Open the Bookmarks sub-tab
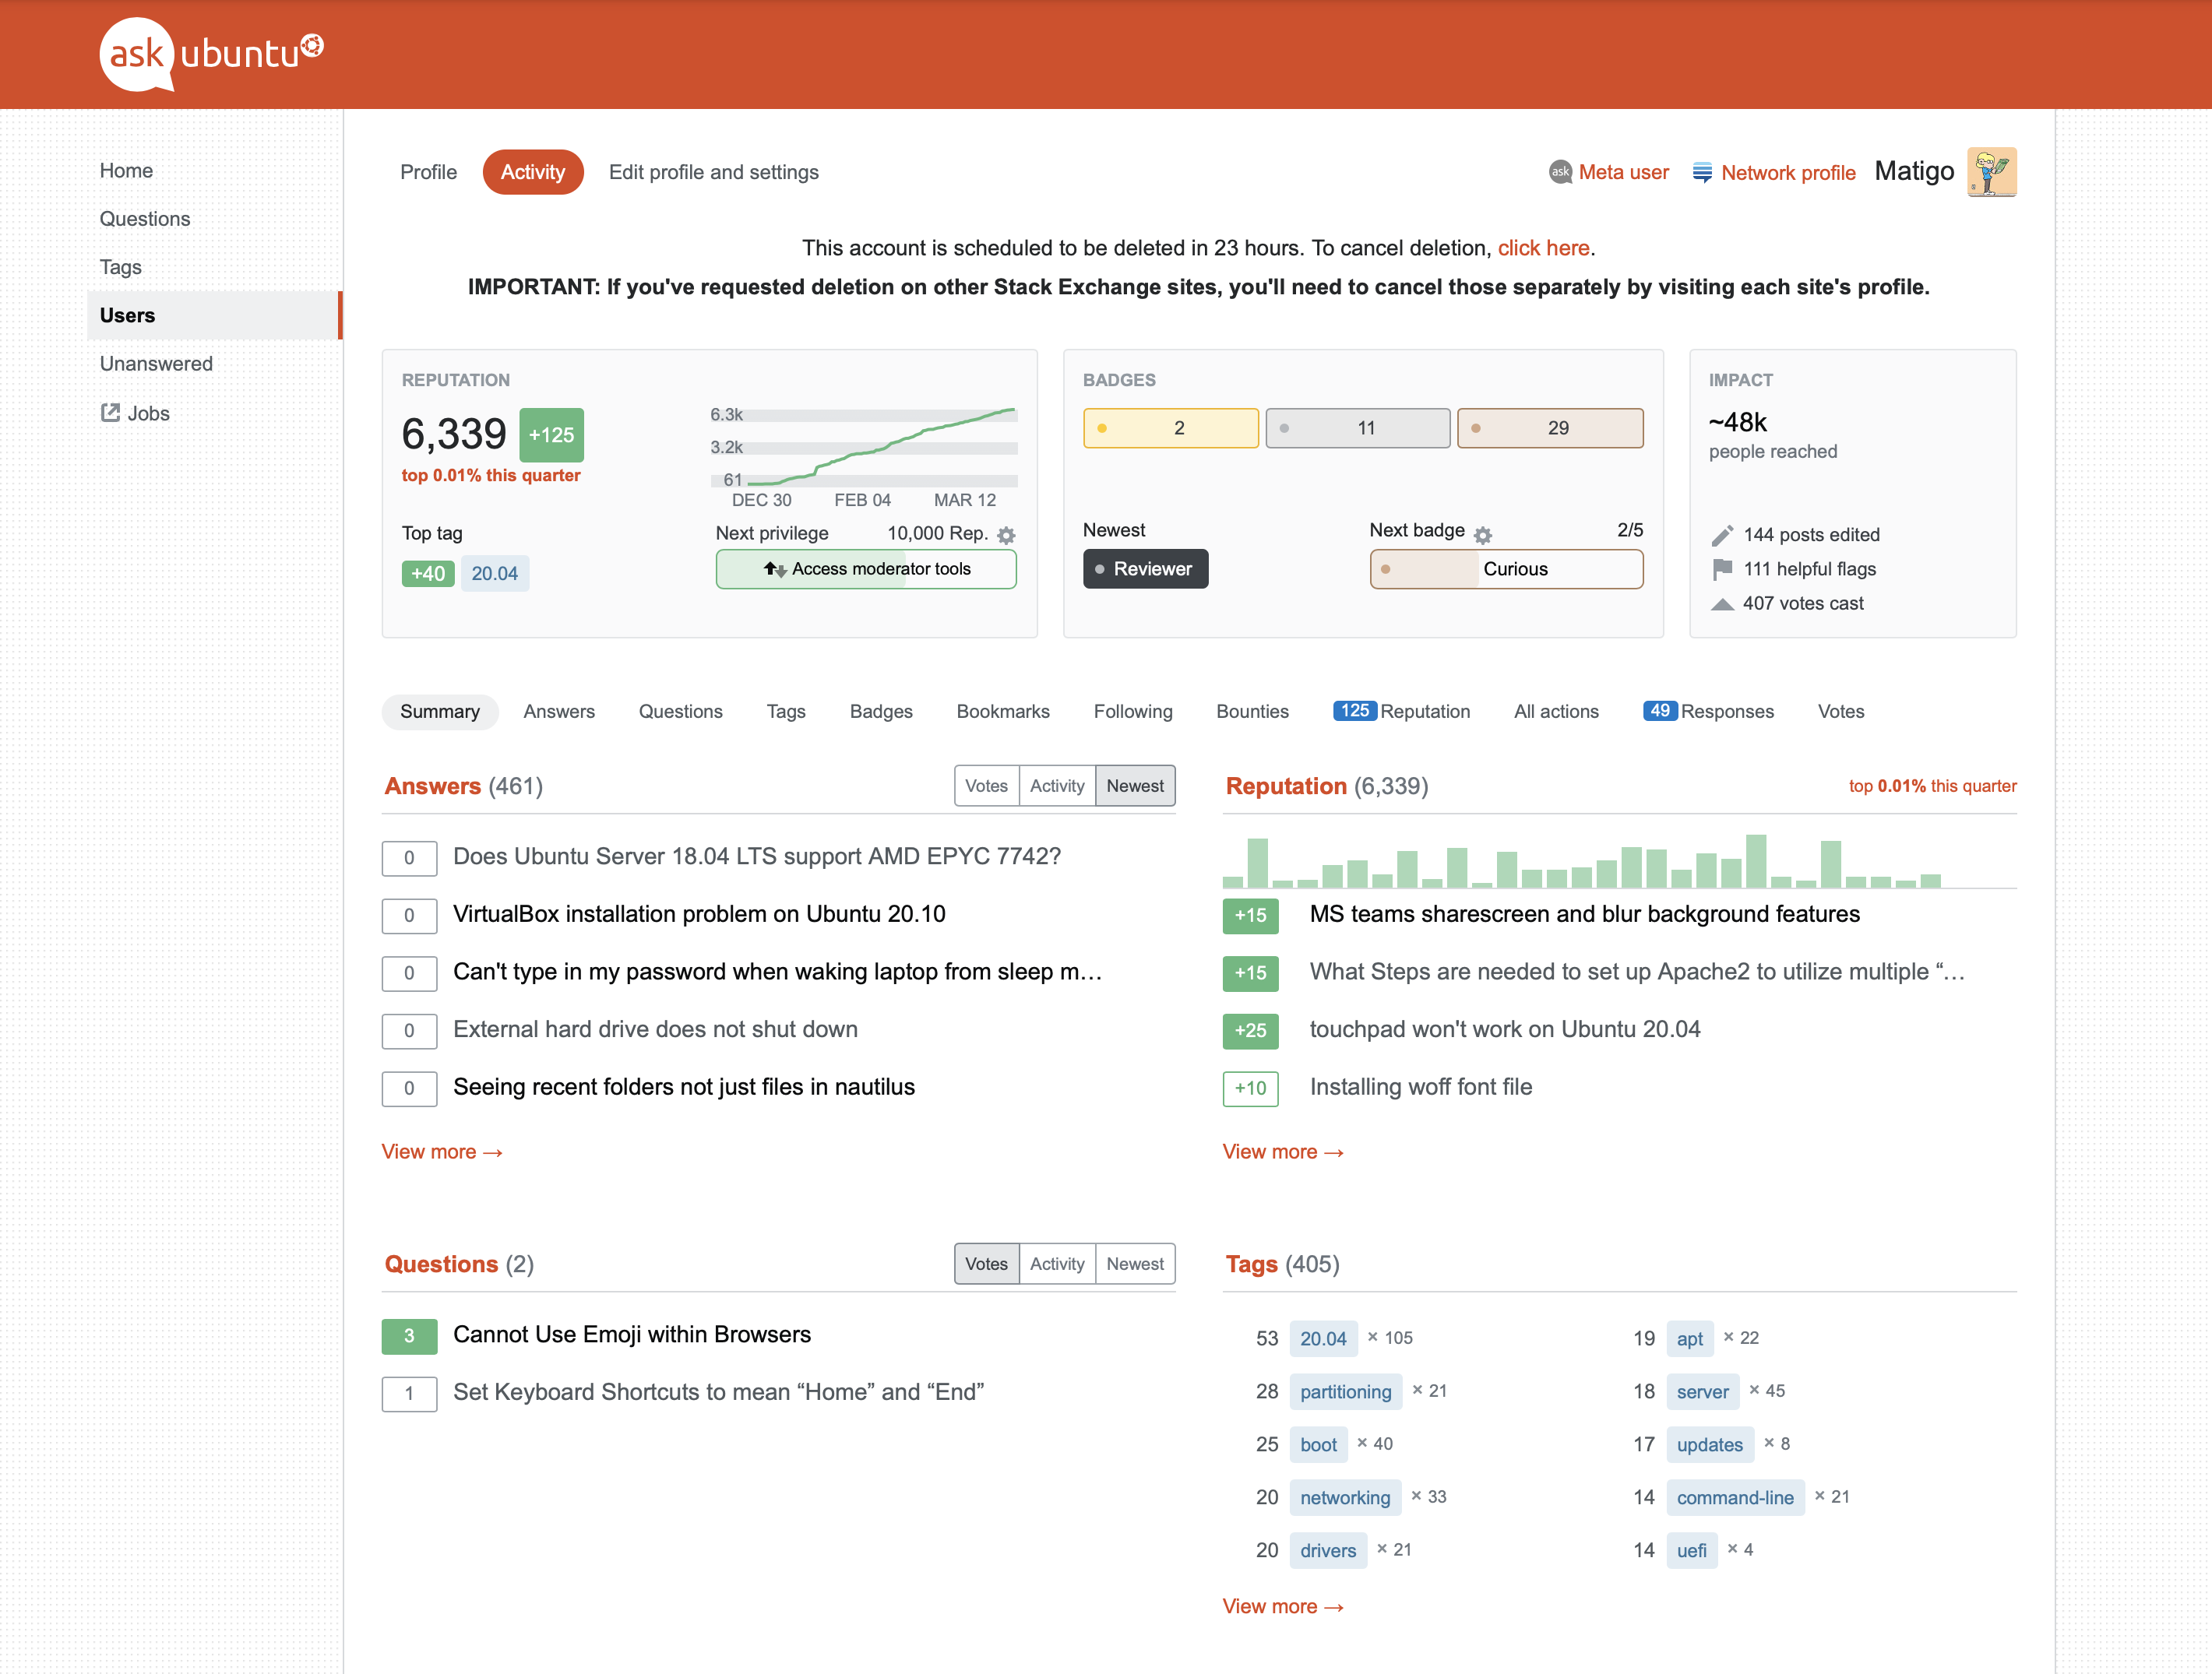 pyautogui.click(x=1002, y=712)
